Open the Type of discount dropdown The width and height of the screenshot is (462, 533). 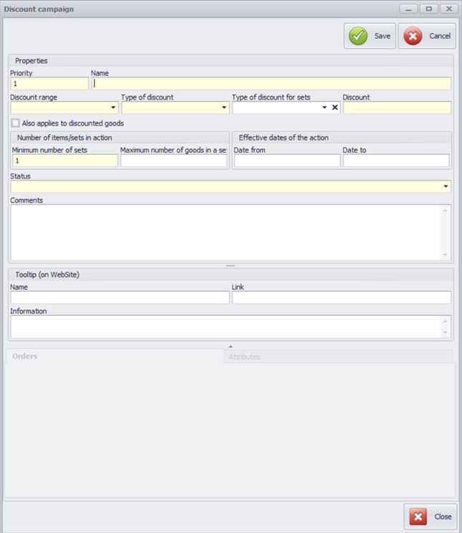224,107
